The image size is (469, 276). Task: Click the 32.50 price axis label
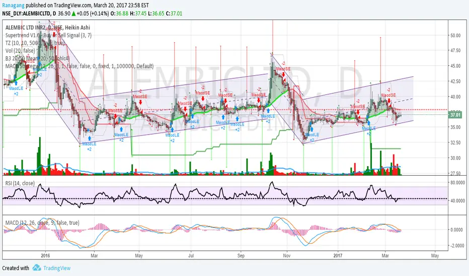[x=455, y=143]
